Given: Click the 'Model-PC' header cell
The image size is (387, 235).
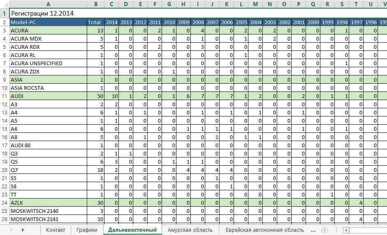Looking at the screenshot, I should click(x=48, y=23).
